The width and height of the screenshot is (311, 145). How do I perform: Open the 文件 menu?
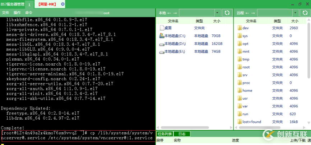5,13
